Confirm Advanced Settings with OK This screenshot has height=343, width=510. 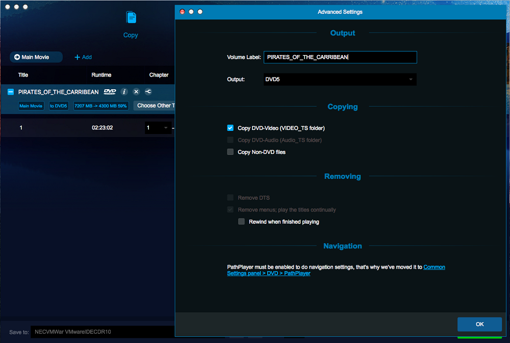point(479,324)
